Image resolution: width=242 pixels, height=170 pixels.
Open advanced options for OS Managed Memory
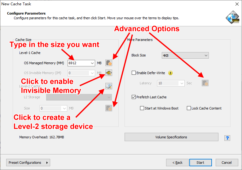[x=109, y=63]
